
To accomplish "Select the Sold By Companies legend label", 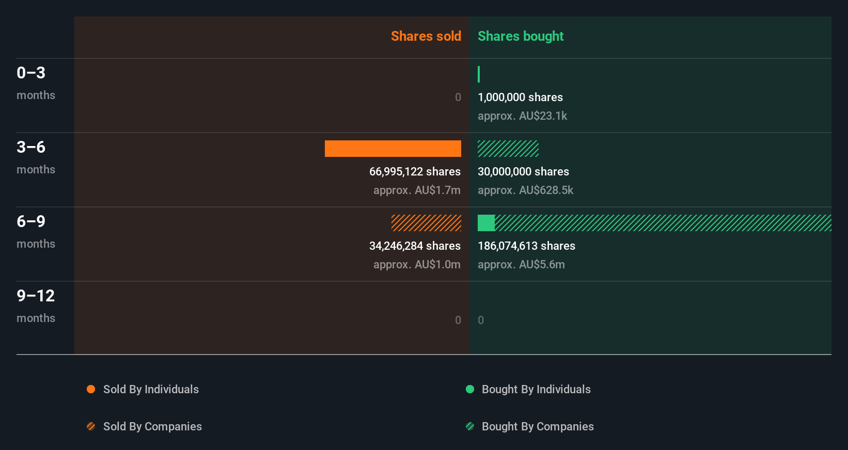I will pos(152,426).
